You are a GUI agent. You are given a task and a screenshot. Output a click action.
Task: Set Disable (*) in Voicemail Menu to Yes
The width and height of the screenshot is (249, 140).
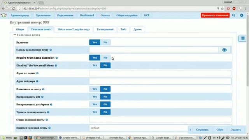point(95,65)
